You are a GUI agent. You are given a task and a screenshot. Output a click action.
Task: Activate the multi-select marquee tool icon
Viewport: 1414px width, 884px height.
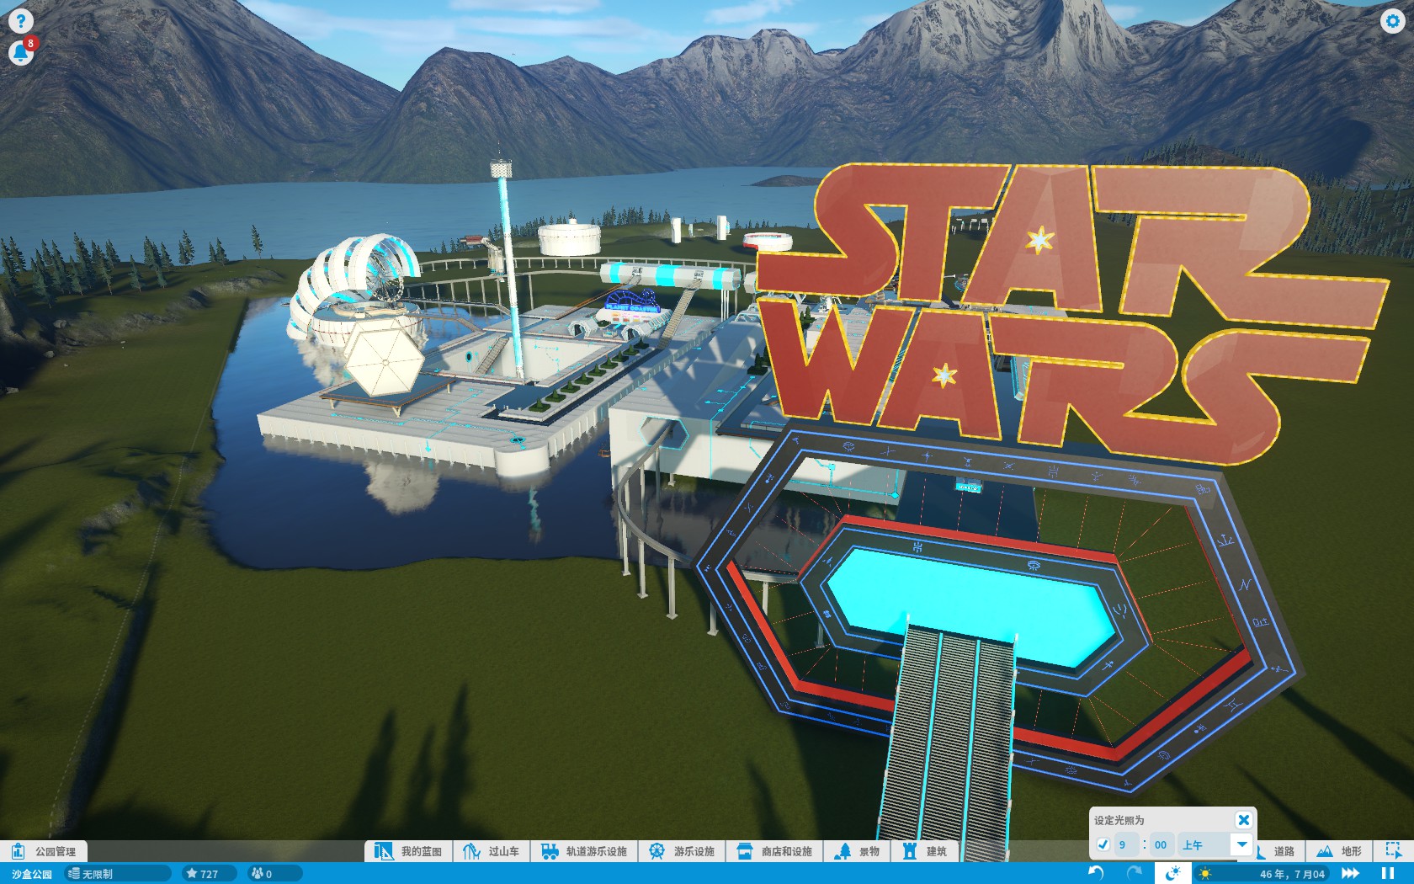(1394, 851)
